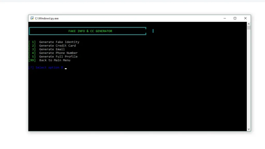Click the scrollbar up arrow
Screen dimensions: 265x149
coord(248,23)
